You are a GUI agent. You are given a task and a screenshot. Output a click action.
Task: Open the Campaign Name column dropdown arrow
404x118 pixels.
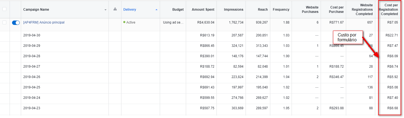pyautogui.click(x=106, y=10)
